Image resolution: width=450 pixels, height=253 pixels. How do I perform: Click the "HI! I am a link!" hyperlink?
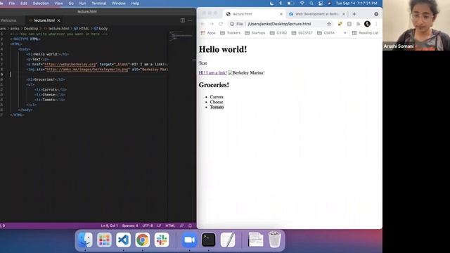(212, 73)
